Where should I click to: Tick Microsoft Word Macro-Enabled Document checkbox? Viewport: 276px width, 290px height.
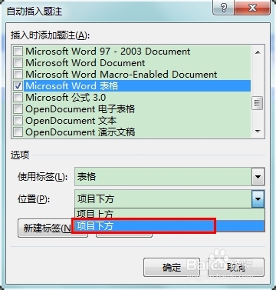(18, 75)
